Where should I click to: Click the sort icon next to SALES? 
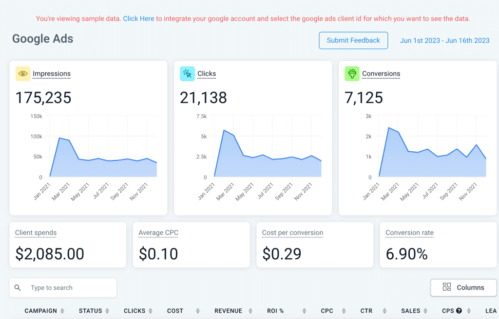click(425, 311)
